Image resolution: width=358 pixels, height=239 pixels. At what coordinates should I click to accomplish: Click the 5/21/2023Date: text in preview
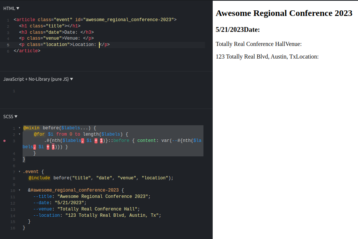pos(238,30)
